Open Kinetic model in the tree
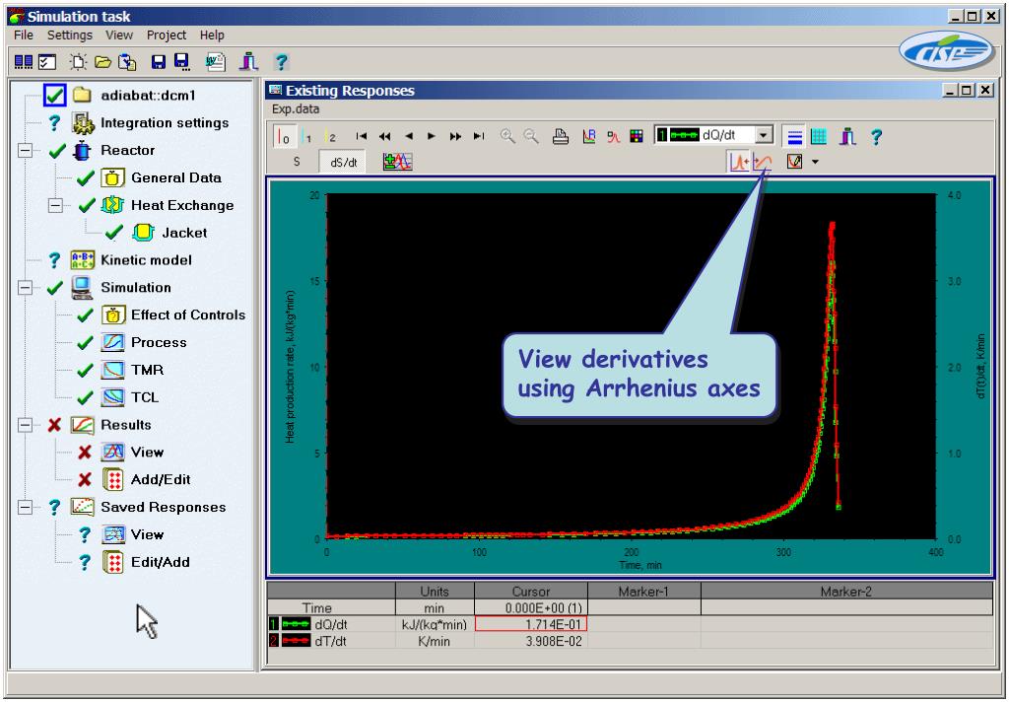The height and width of the screenshot is (702, 1009). (x=146, y=260)
